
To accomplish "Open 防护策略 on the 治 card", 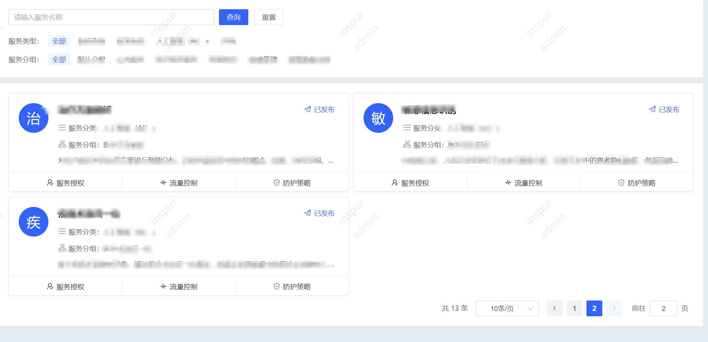I will tap(292, 183).
